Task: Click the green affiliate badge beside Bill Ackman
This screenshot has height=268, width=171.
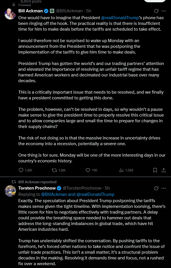Action: (x=52, y=11)
